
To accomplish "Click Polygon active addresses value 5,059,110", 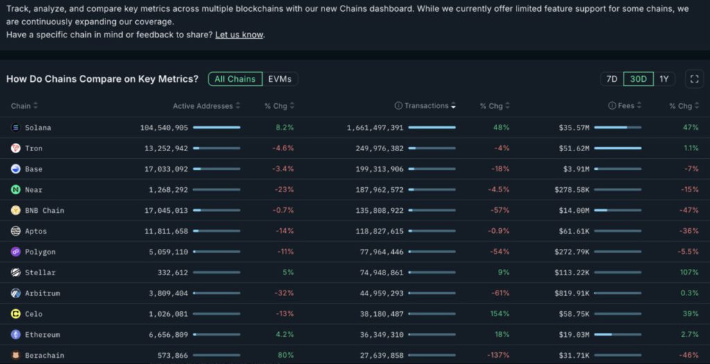I will (x=168, y=252).
